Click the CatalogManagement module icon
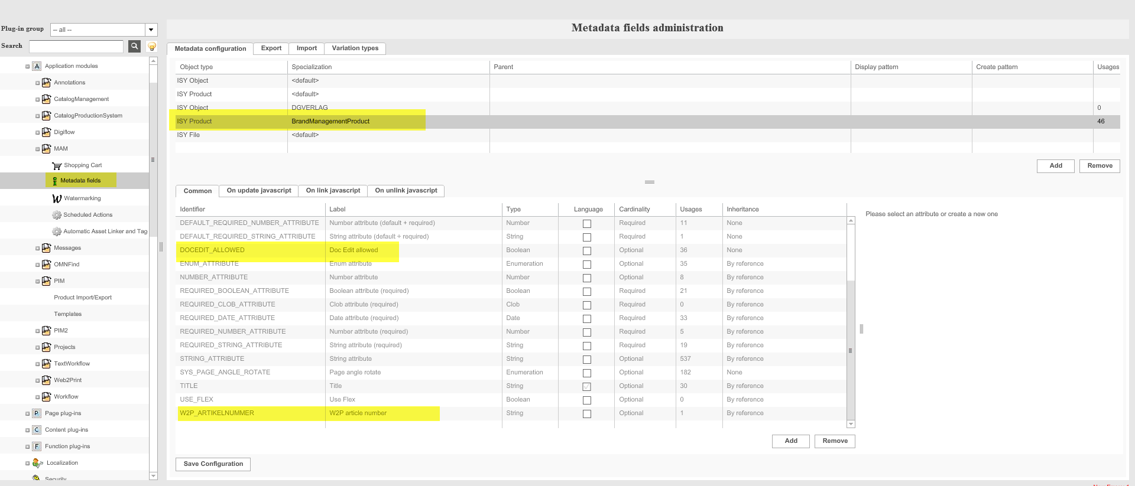Viewport: 1135px width, 486px height. point(46,99)
